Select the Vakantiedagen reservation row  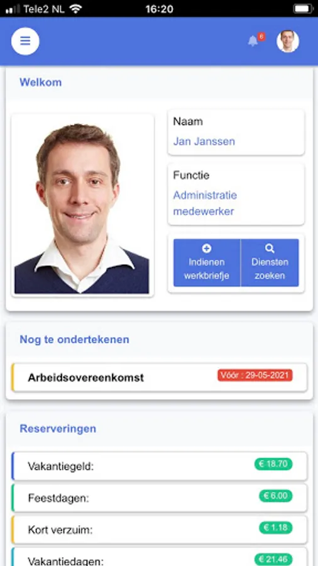tap(160, 557)
